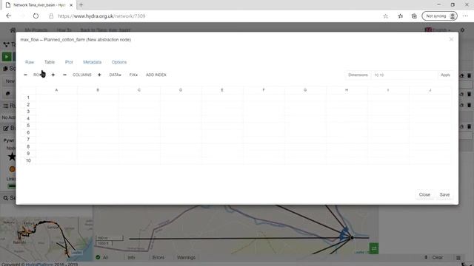Select row 2 header

click(x=28, y=105)
